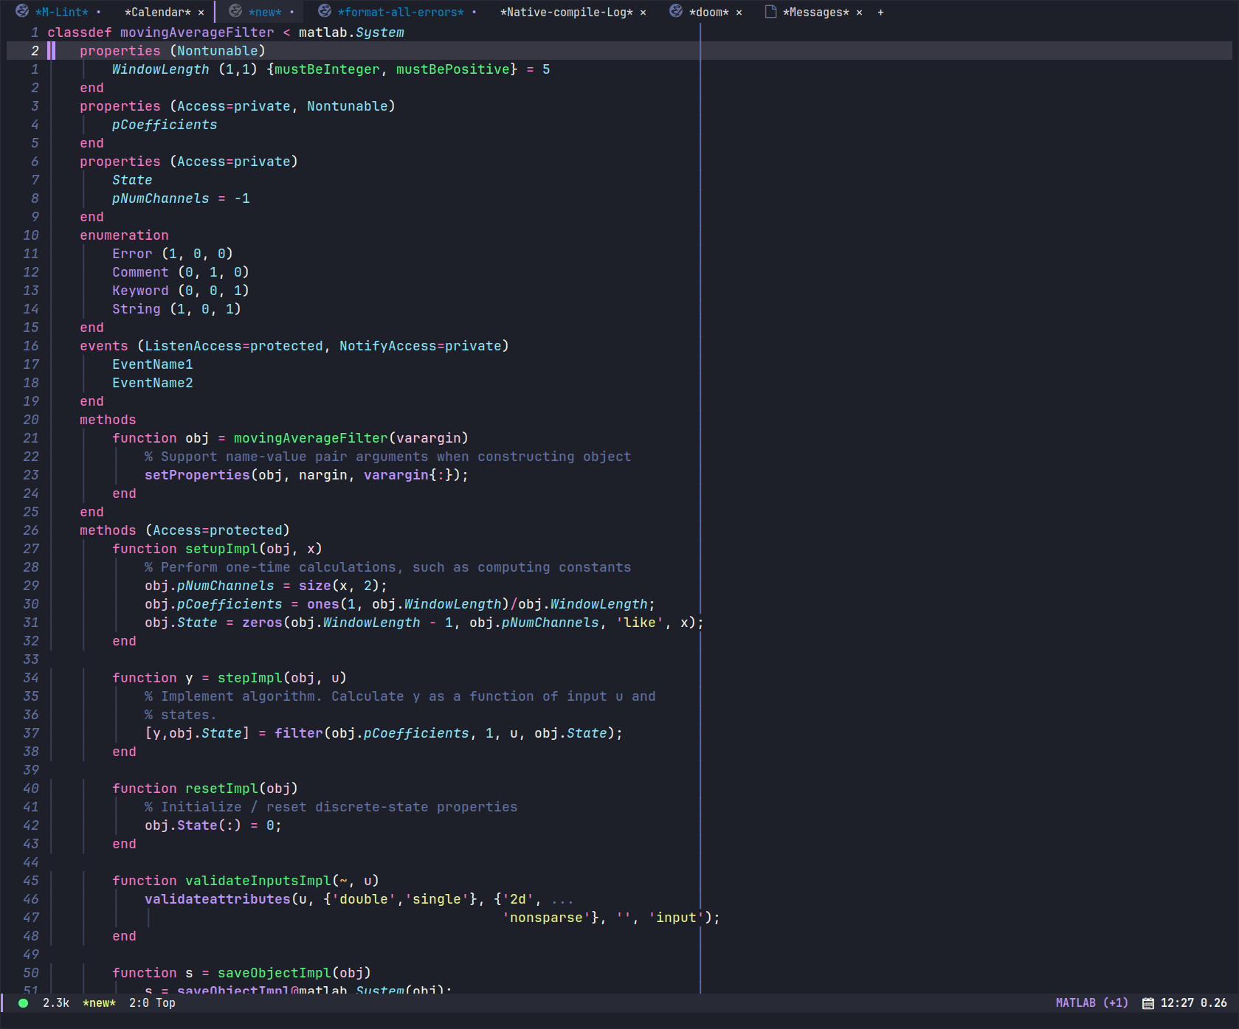Click line number 30 in the margin

point(31,603)
